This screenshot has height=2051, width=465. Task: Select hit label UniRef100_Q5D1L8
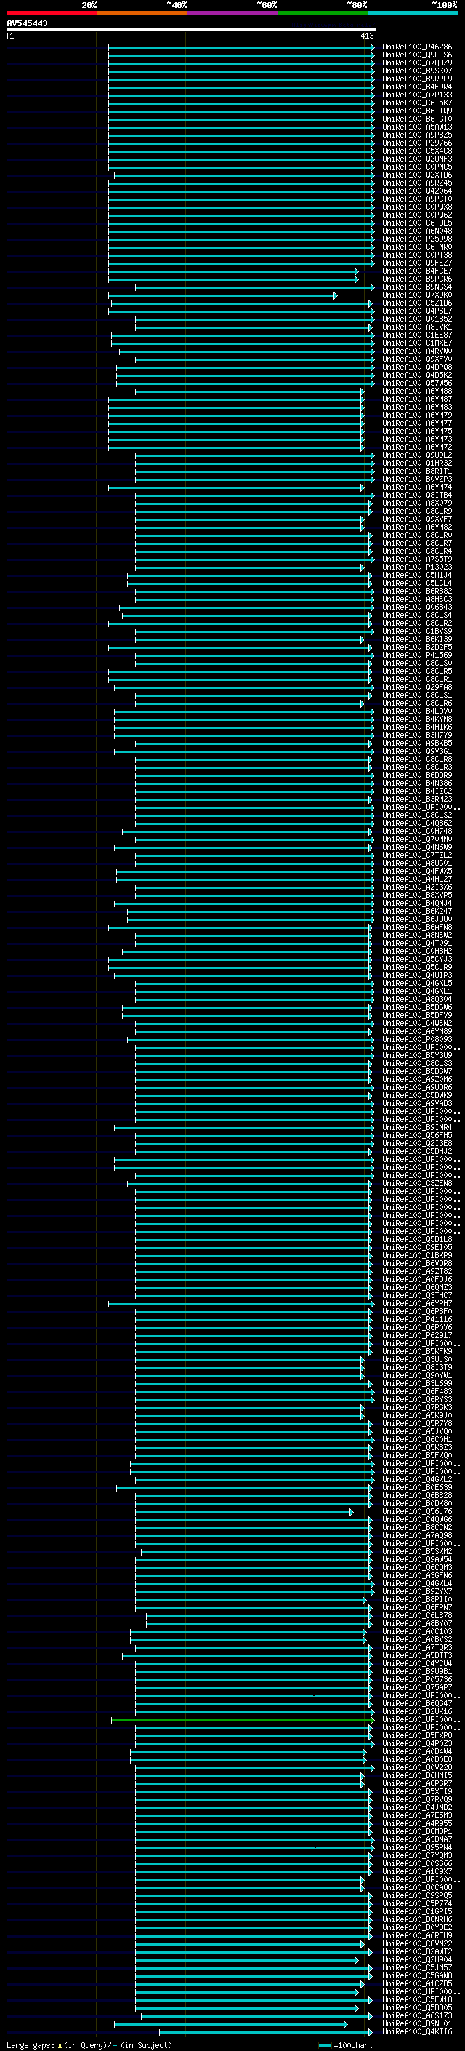417,1239
